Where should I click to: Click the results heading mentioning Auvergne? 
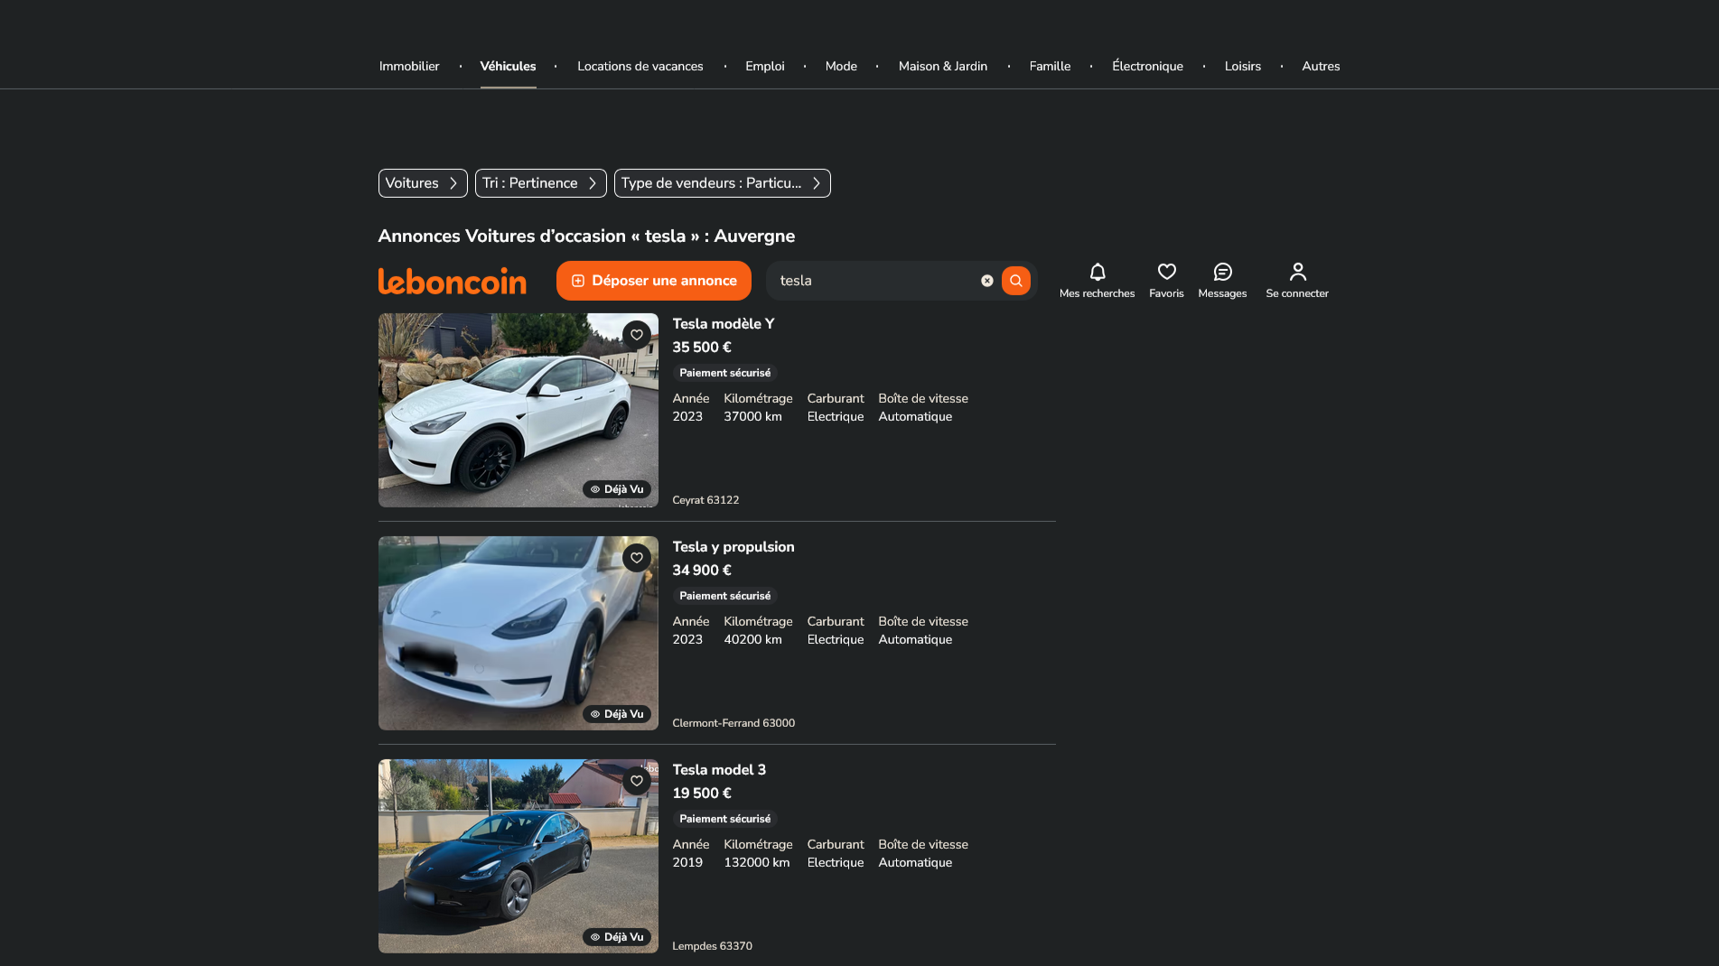(586, 237)
